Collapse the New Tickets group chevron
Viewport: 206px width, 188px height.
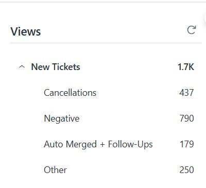pos(22,66)
